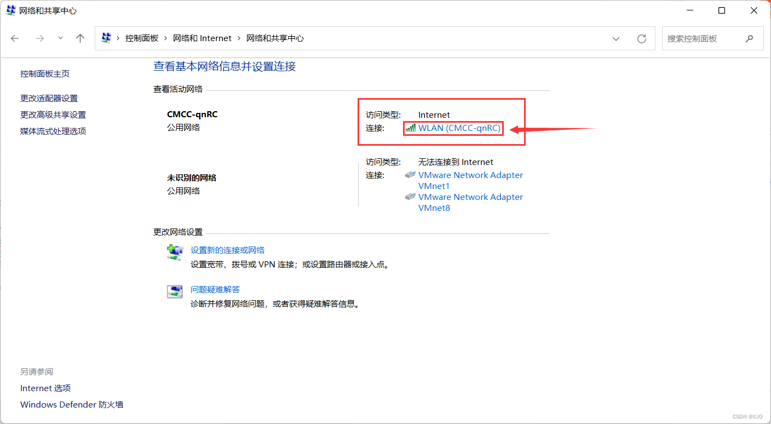Open VMware Network Adapter VMnet8 link

[x=470, y=203]
